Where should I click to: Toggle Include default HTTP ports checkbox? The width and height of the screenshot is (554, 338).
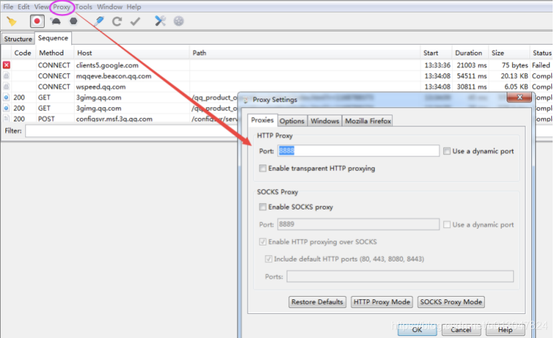[268, 259]
